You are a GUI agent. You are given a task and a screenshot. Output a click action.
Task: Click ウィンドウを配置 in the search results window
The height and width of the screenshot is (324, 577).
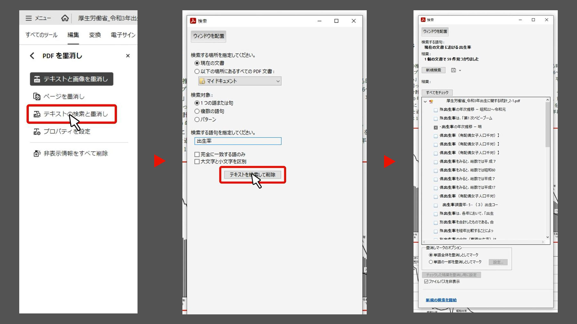pos(435,31)
